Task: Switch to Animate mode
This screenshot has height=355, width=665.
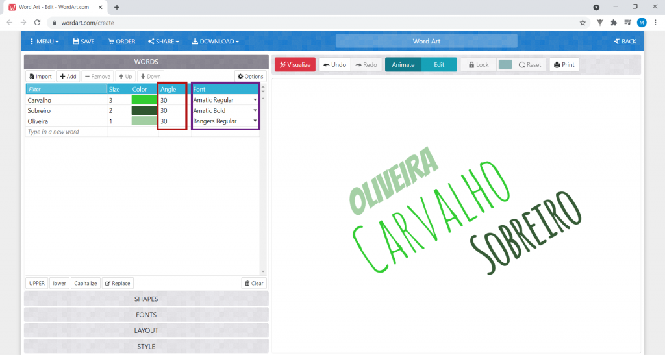Action: [x=403, y=65]
